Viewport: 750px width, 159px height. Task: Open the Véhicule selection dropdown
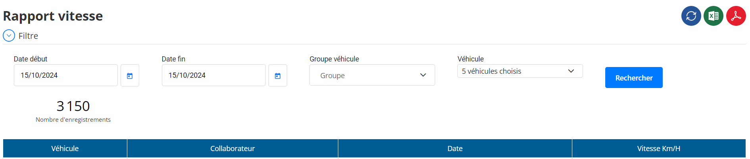click(520, 71)
